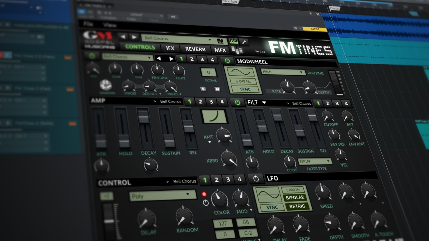The image size is (429, 241).
Task: Select layer 3 in the AMP section
Action: pos(211,102)
